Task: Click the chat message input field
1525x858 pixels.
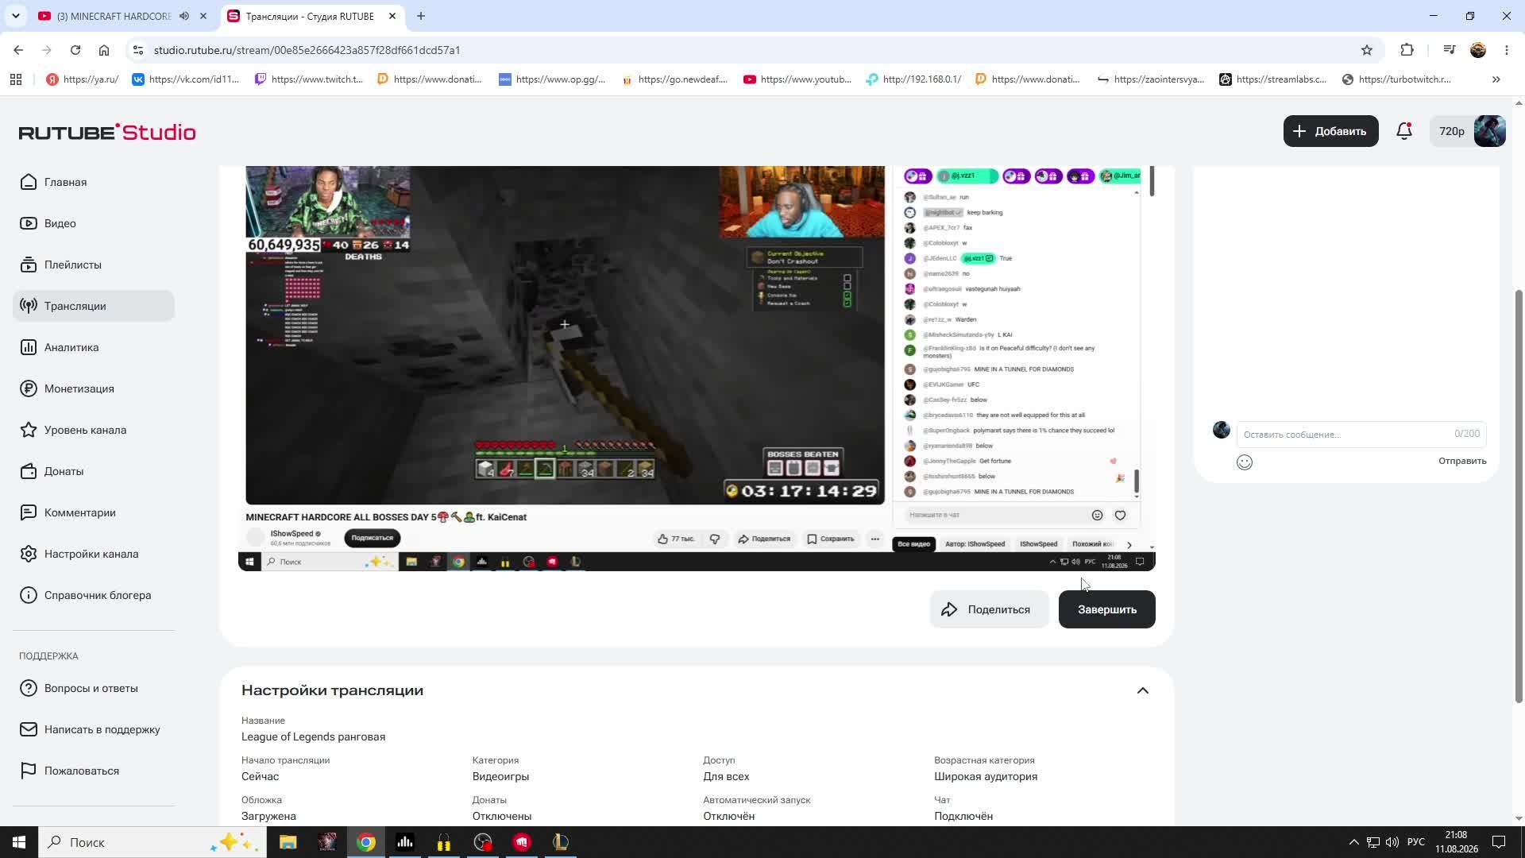Action: [x=1361, y=434]
